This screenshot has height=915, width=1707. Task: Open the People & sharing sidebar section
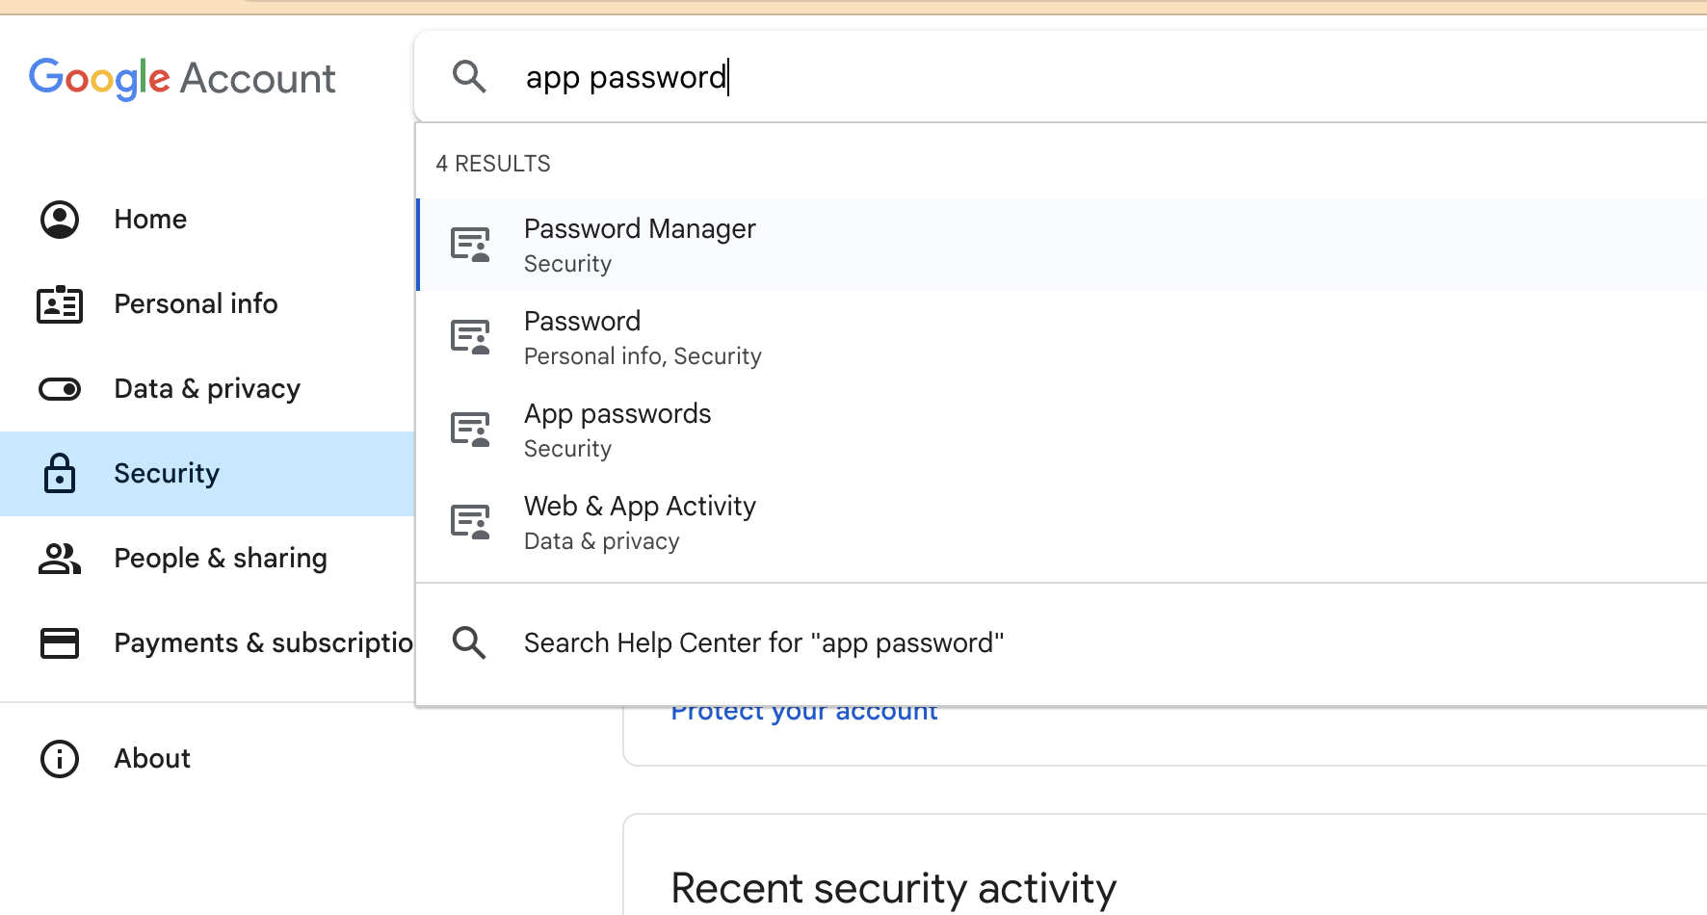(x=207, y=558)
